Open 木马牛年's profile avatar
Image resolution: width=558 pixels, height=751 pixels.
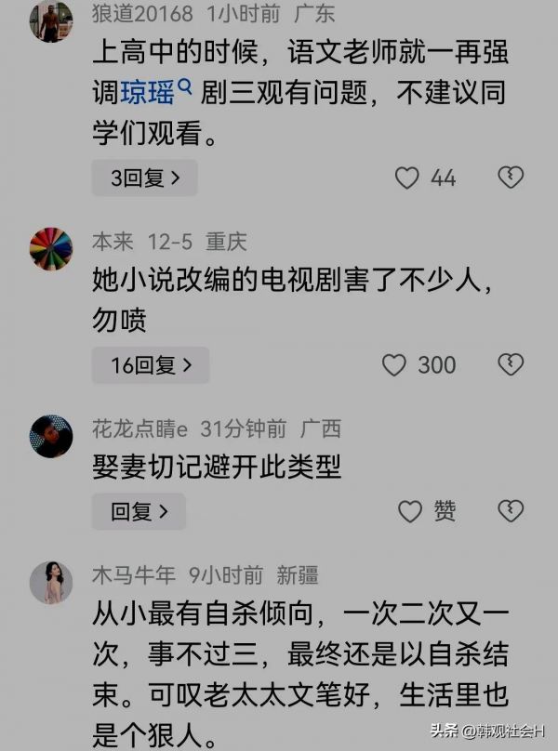pyautogui.click(x=51, y=583)
